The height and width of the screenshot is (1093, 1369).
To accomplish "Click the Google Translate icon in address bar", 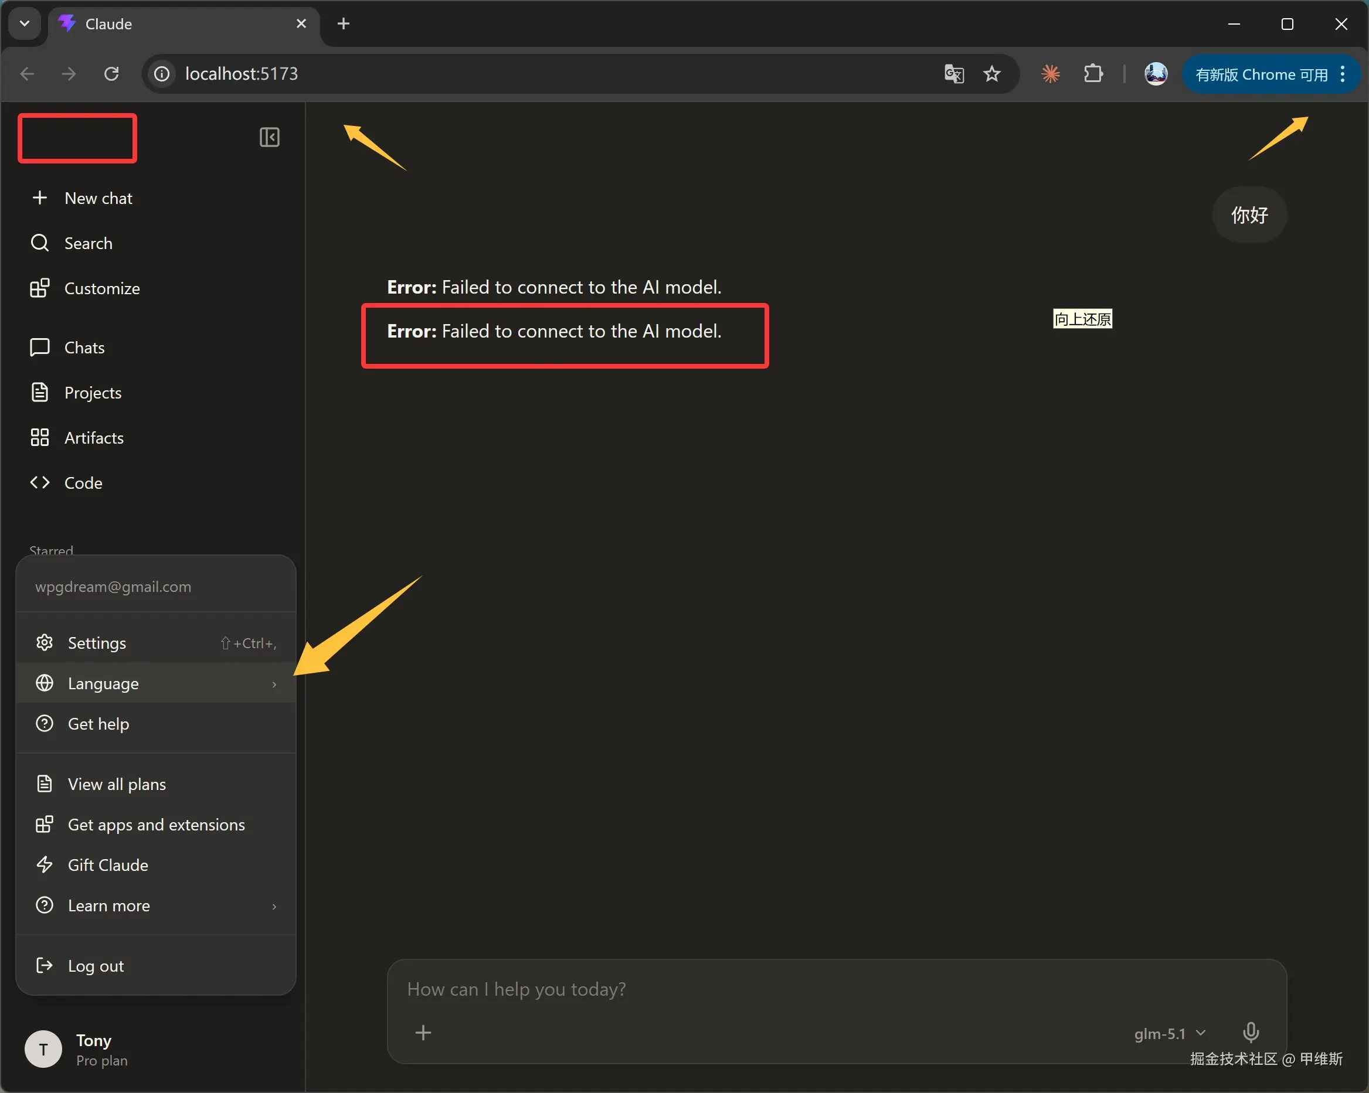I will coord(954,74).
